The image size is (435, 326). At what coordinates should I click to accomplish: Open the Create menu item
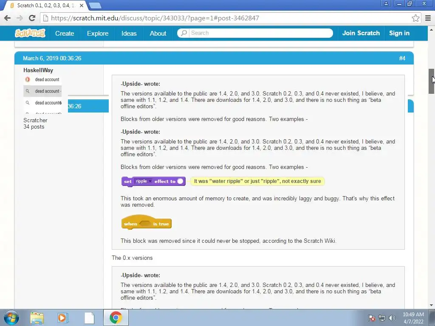point(65,33)
